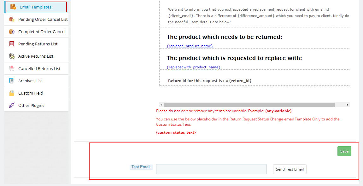
Task: Click the Email Templates sidebar icon
Action: [13, 7]
